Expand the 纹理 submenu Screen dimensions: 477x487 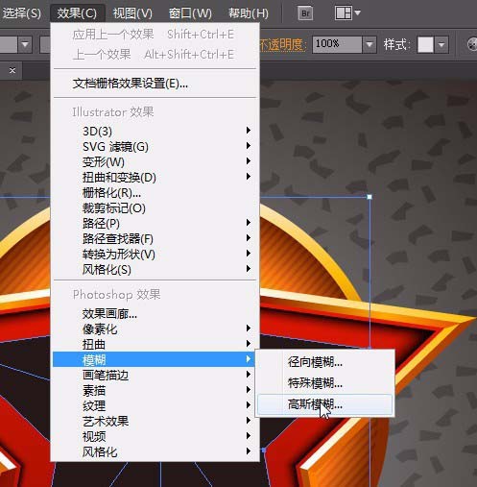tap(155, 405)
